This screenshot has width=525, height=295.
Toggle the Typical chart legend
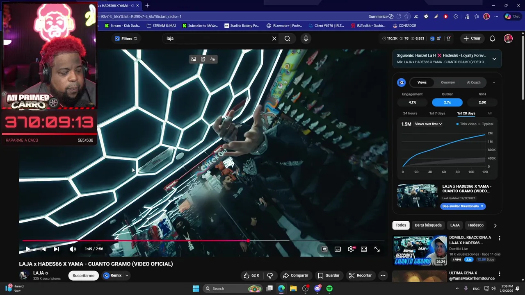[x=486, y=124]
